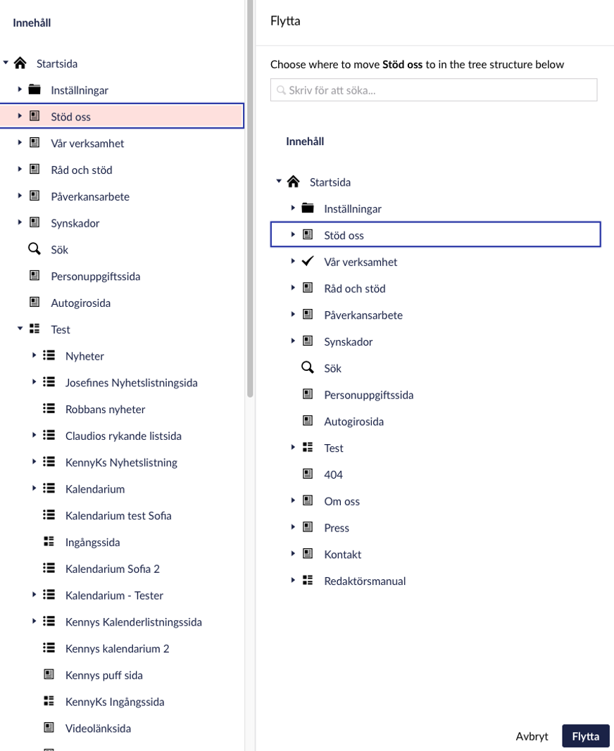Expand Om oss in the move dialog
614x751 pixels.
293,501
